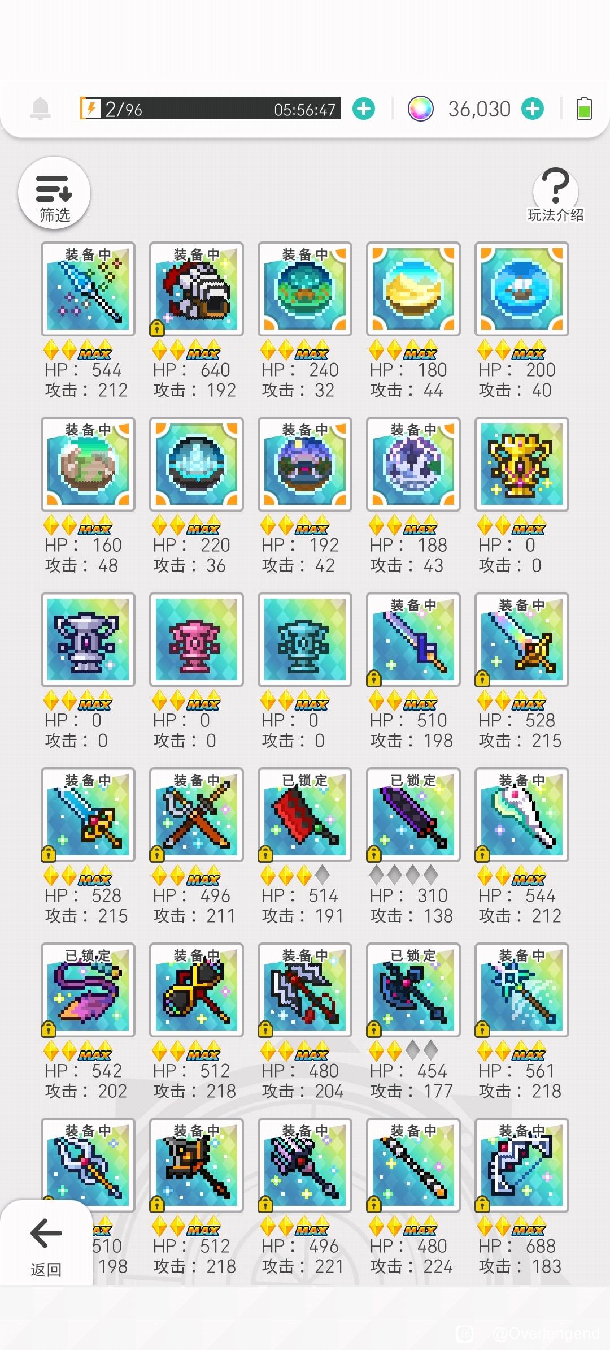Tap the energy bar showing 2/96

pos(210,109)
